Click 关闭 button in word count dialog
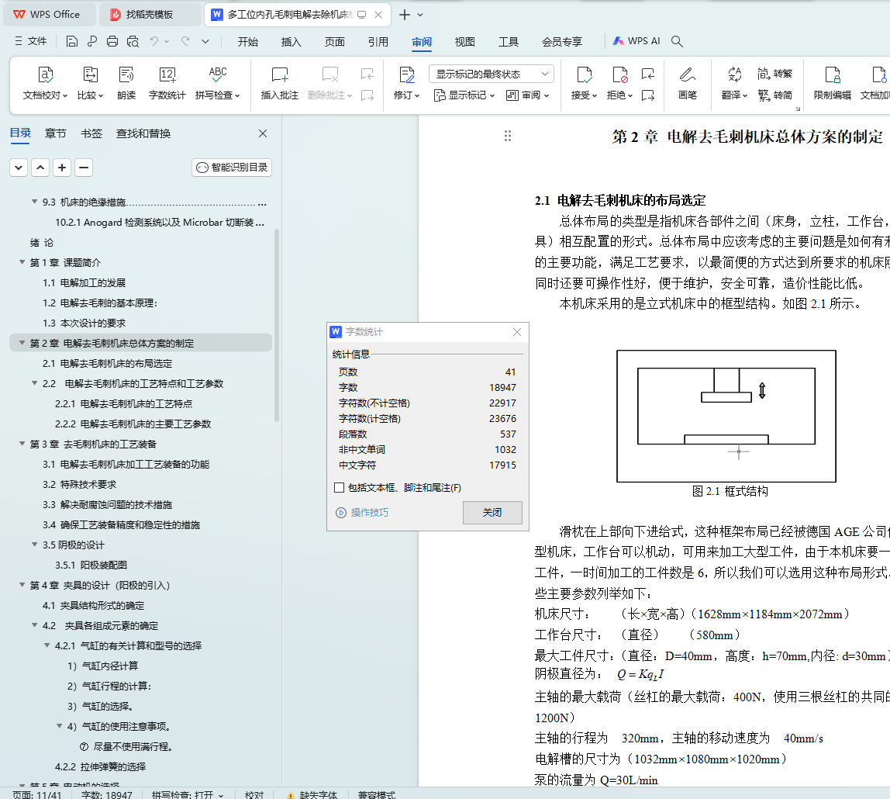This screenshot has width=890, height=799. coord(492,512)
